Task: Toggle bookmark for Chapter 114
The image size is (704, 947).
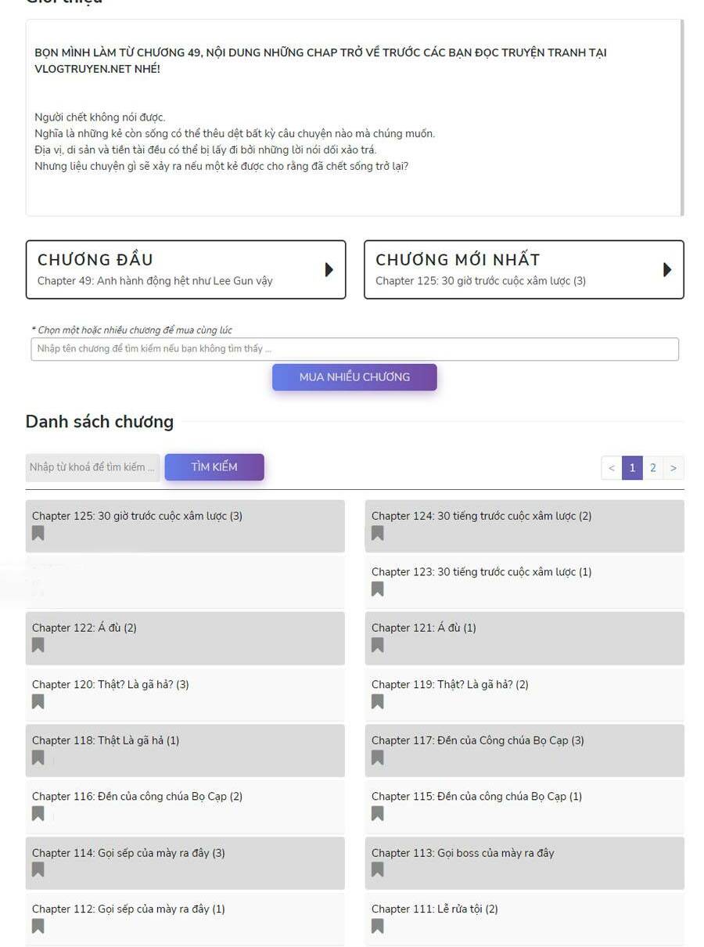Action: click(38, 870)
